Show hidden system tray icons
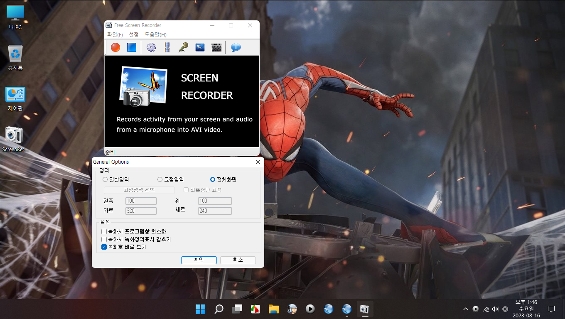 point(466,309)
